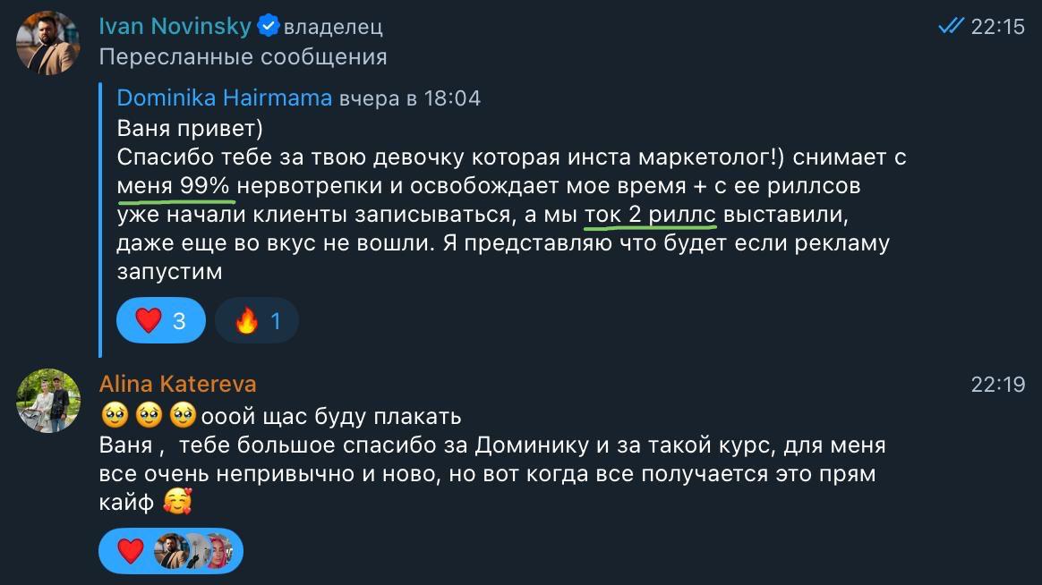This screenshot has width=1042, height=585.
Task: Toggle the heart reaction under Alina's message
Action: (x=131, y=551)
